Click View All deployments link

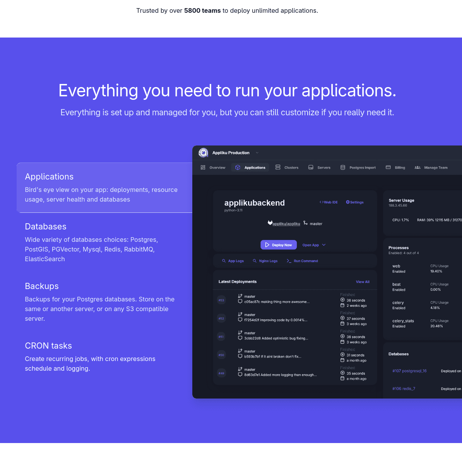pyautogui.click(x=363, y=282)
